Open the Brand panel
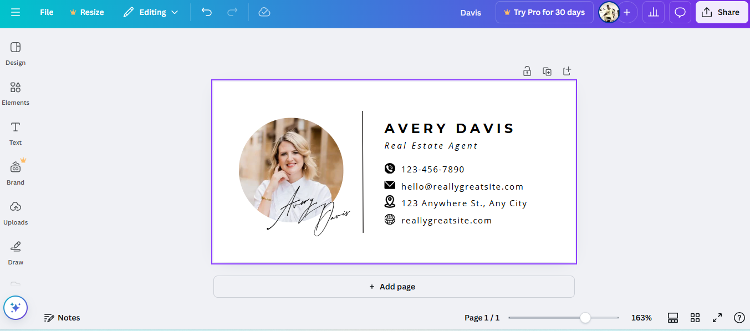The width and height of the screenshot is (750, 331). point(16,173)
